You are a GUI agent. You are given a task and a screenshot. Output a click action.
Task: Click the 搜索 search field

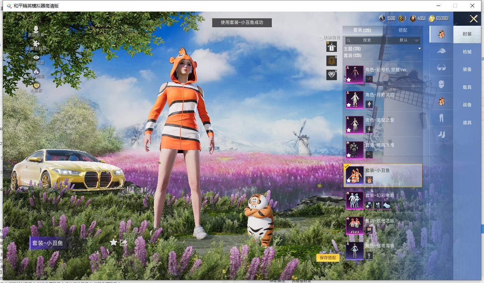point(366,40)
